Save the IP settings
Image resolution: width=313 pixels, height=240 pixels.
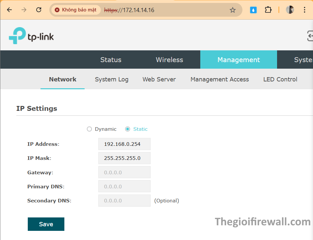(46, 224)
